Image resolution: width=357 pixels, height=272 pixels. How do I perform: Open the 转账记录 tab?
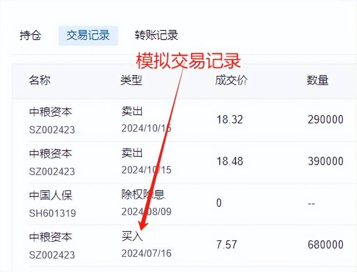pos(156,35)
